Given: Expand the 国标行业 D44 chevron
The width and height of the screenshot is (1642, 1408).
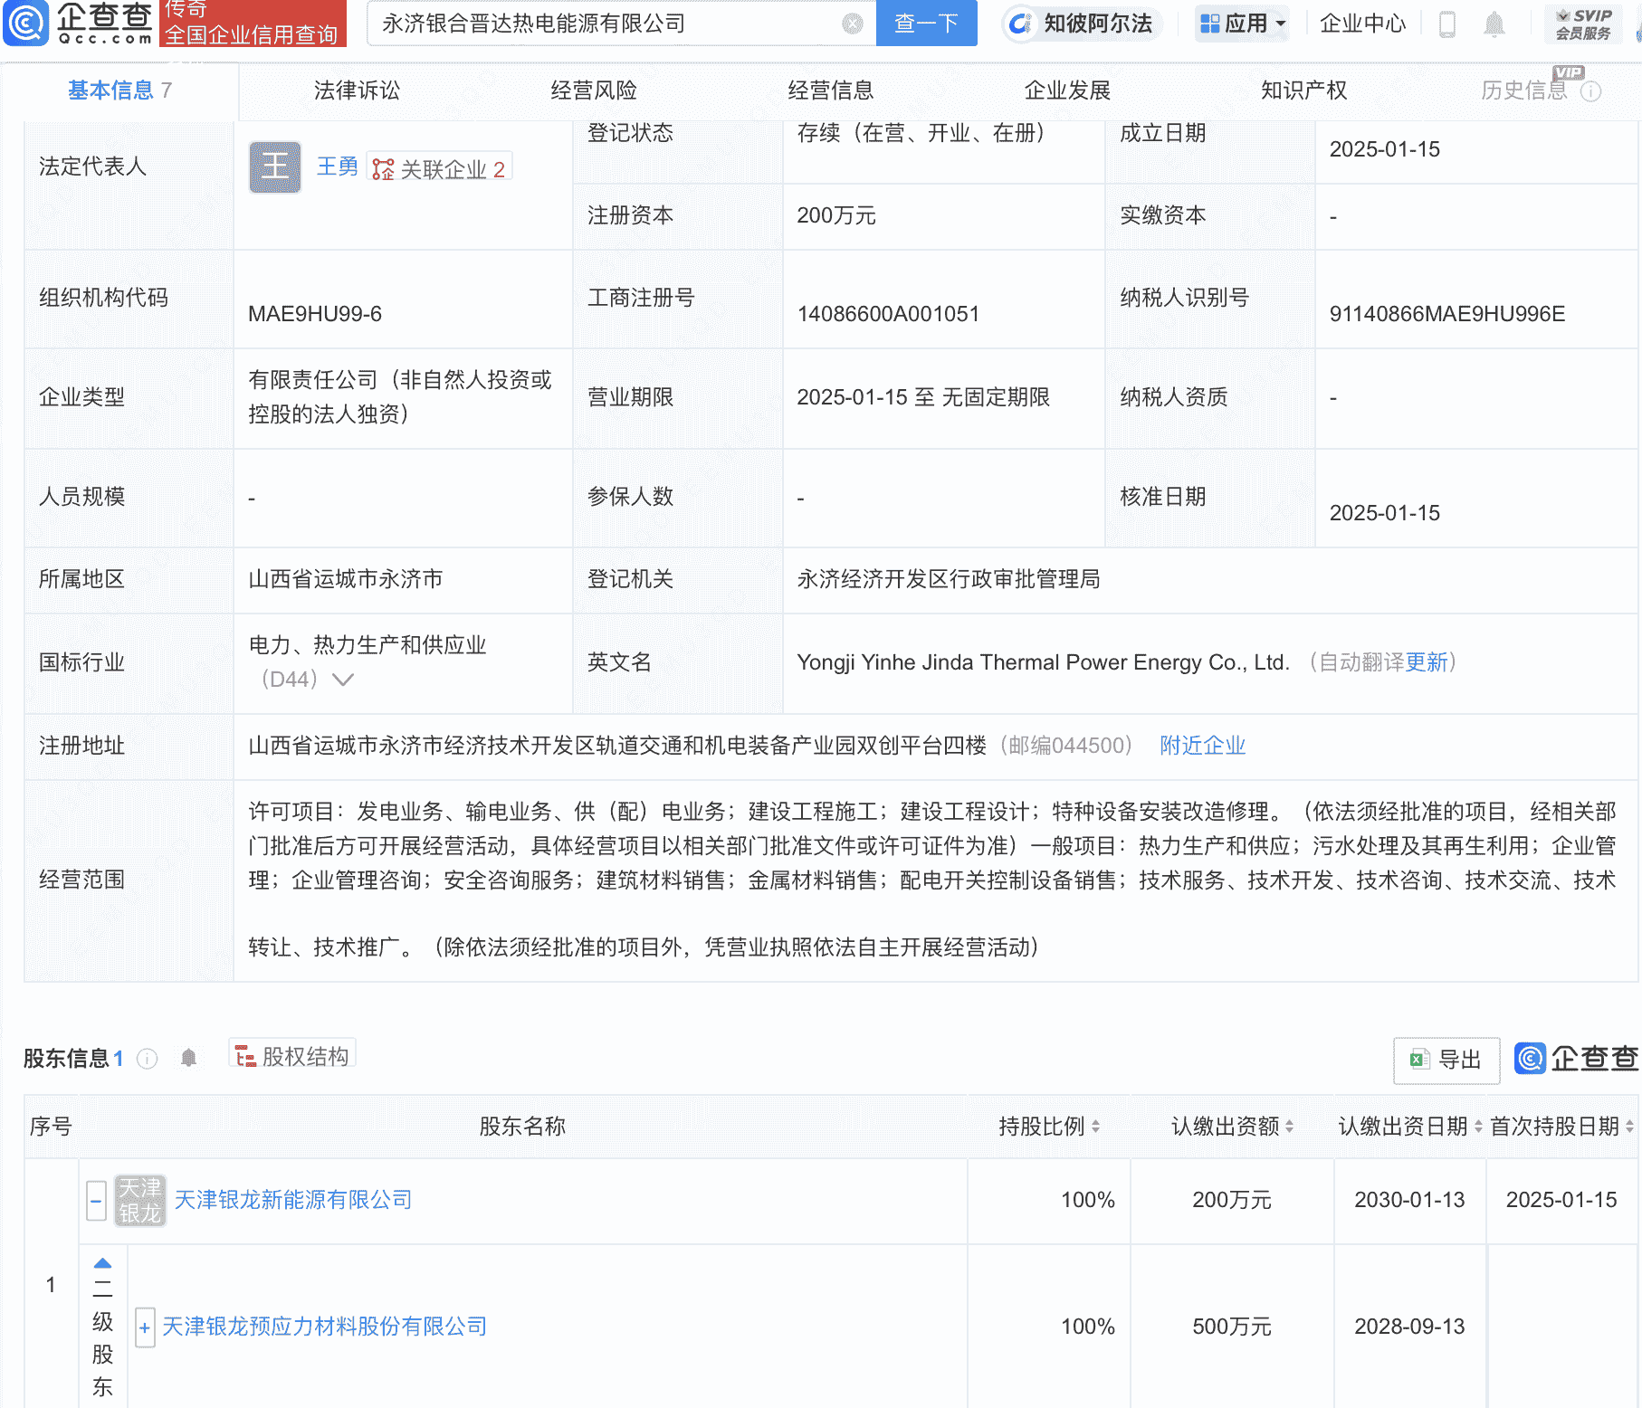Looking at the screenshot, I should tap(342, 679).
